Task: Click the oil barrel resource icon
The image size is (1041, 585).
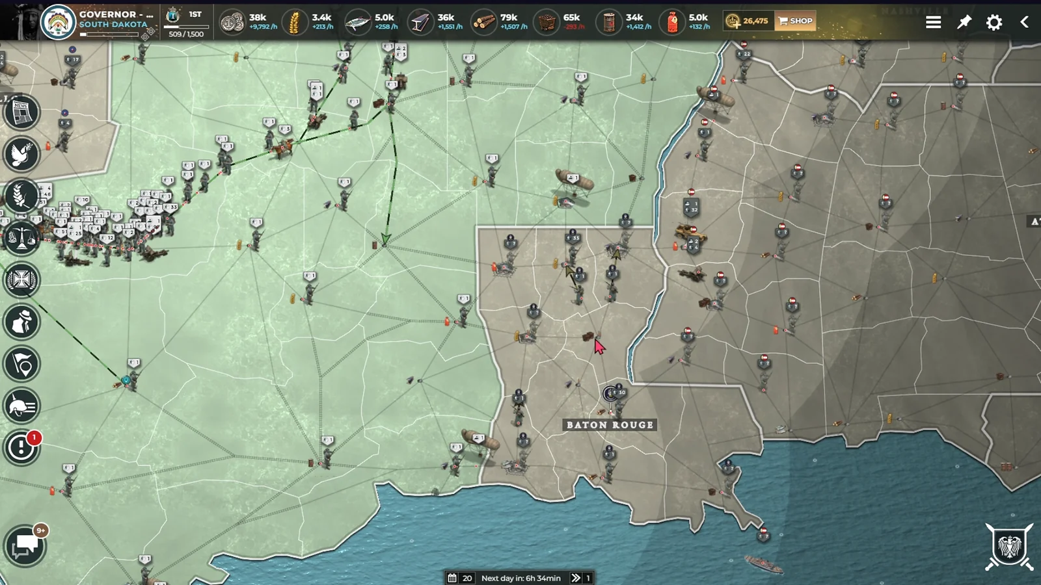Action: [609, 23]
